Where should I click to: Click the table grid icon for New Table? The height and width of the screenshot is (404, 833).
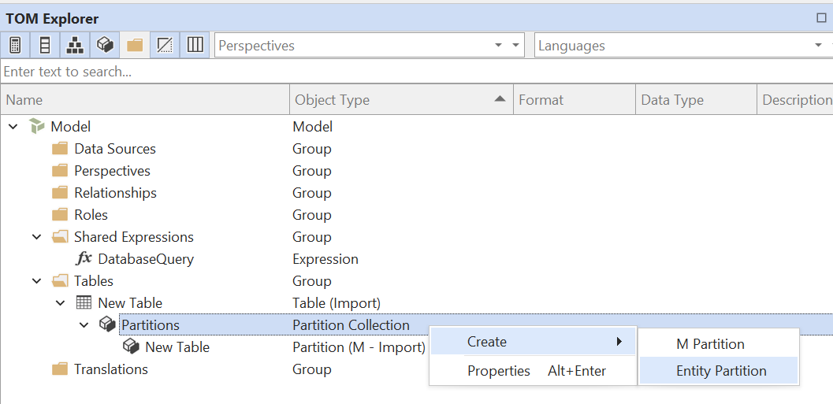click(84, 303)
